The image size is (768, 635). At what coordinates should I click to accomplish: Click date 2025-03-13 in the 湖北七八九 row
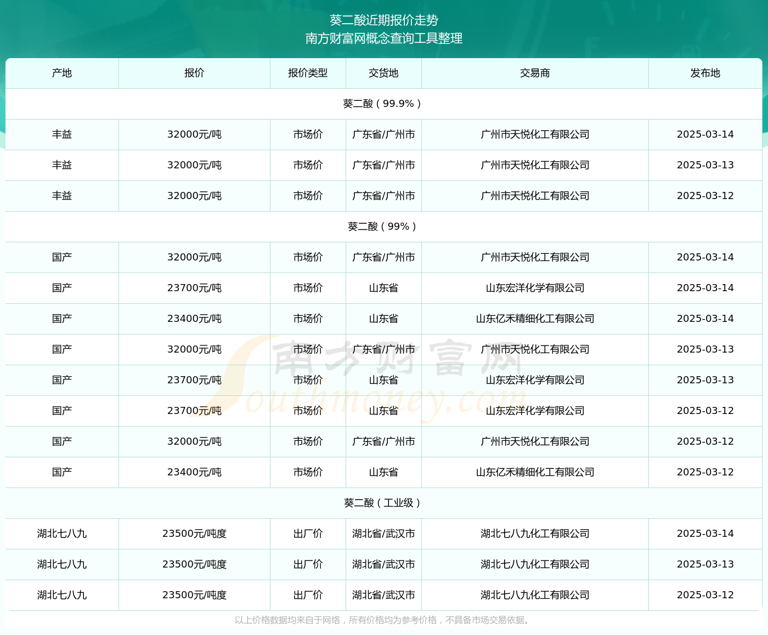705,564
